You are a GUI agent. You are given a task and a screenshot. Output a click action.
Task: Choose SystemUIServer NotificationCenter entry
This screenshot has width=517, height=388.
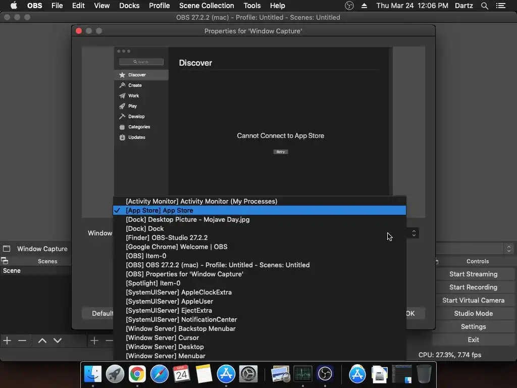(x=260, y=319)
